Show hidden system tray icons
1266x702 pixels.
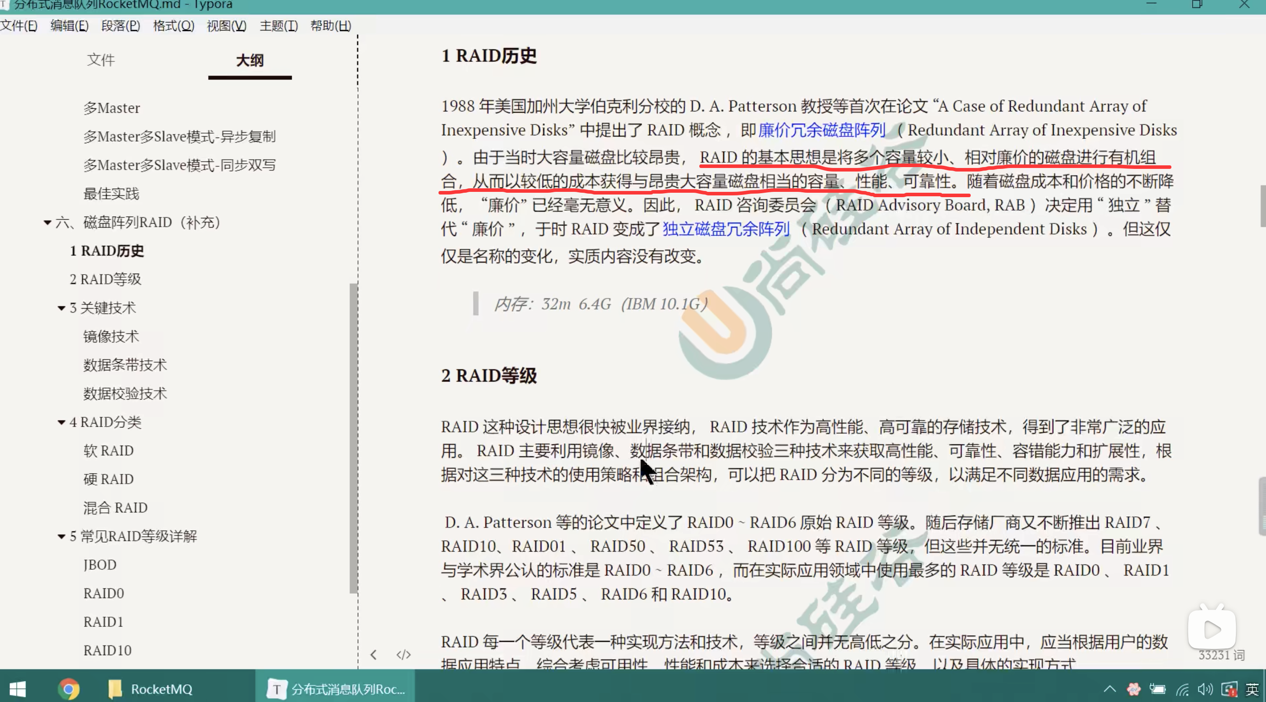pyautogui.click(x=1110, y=689)
